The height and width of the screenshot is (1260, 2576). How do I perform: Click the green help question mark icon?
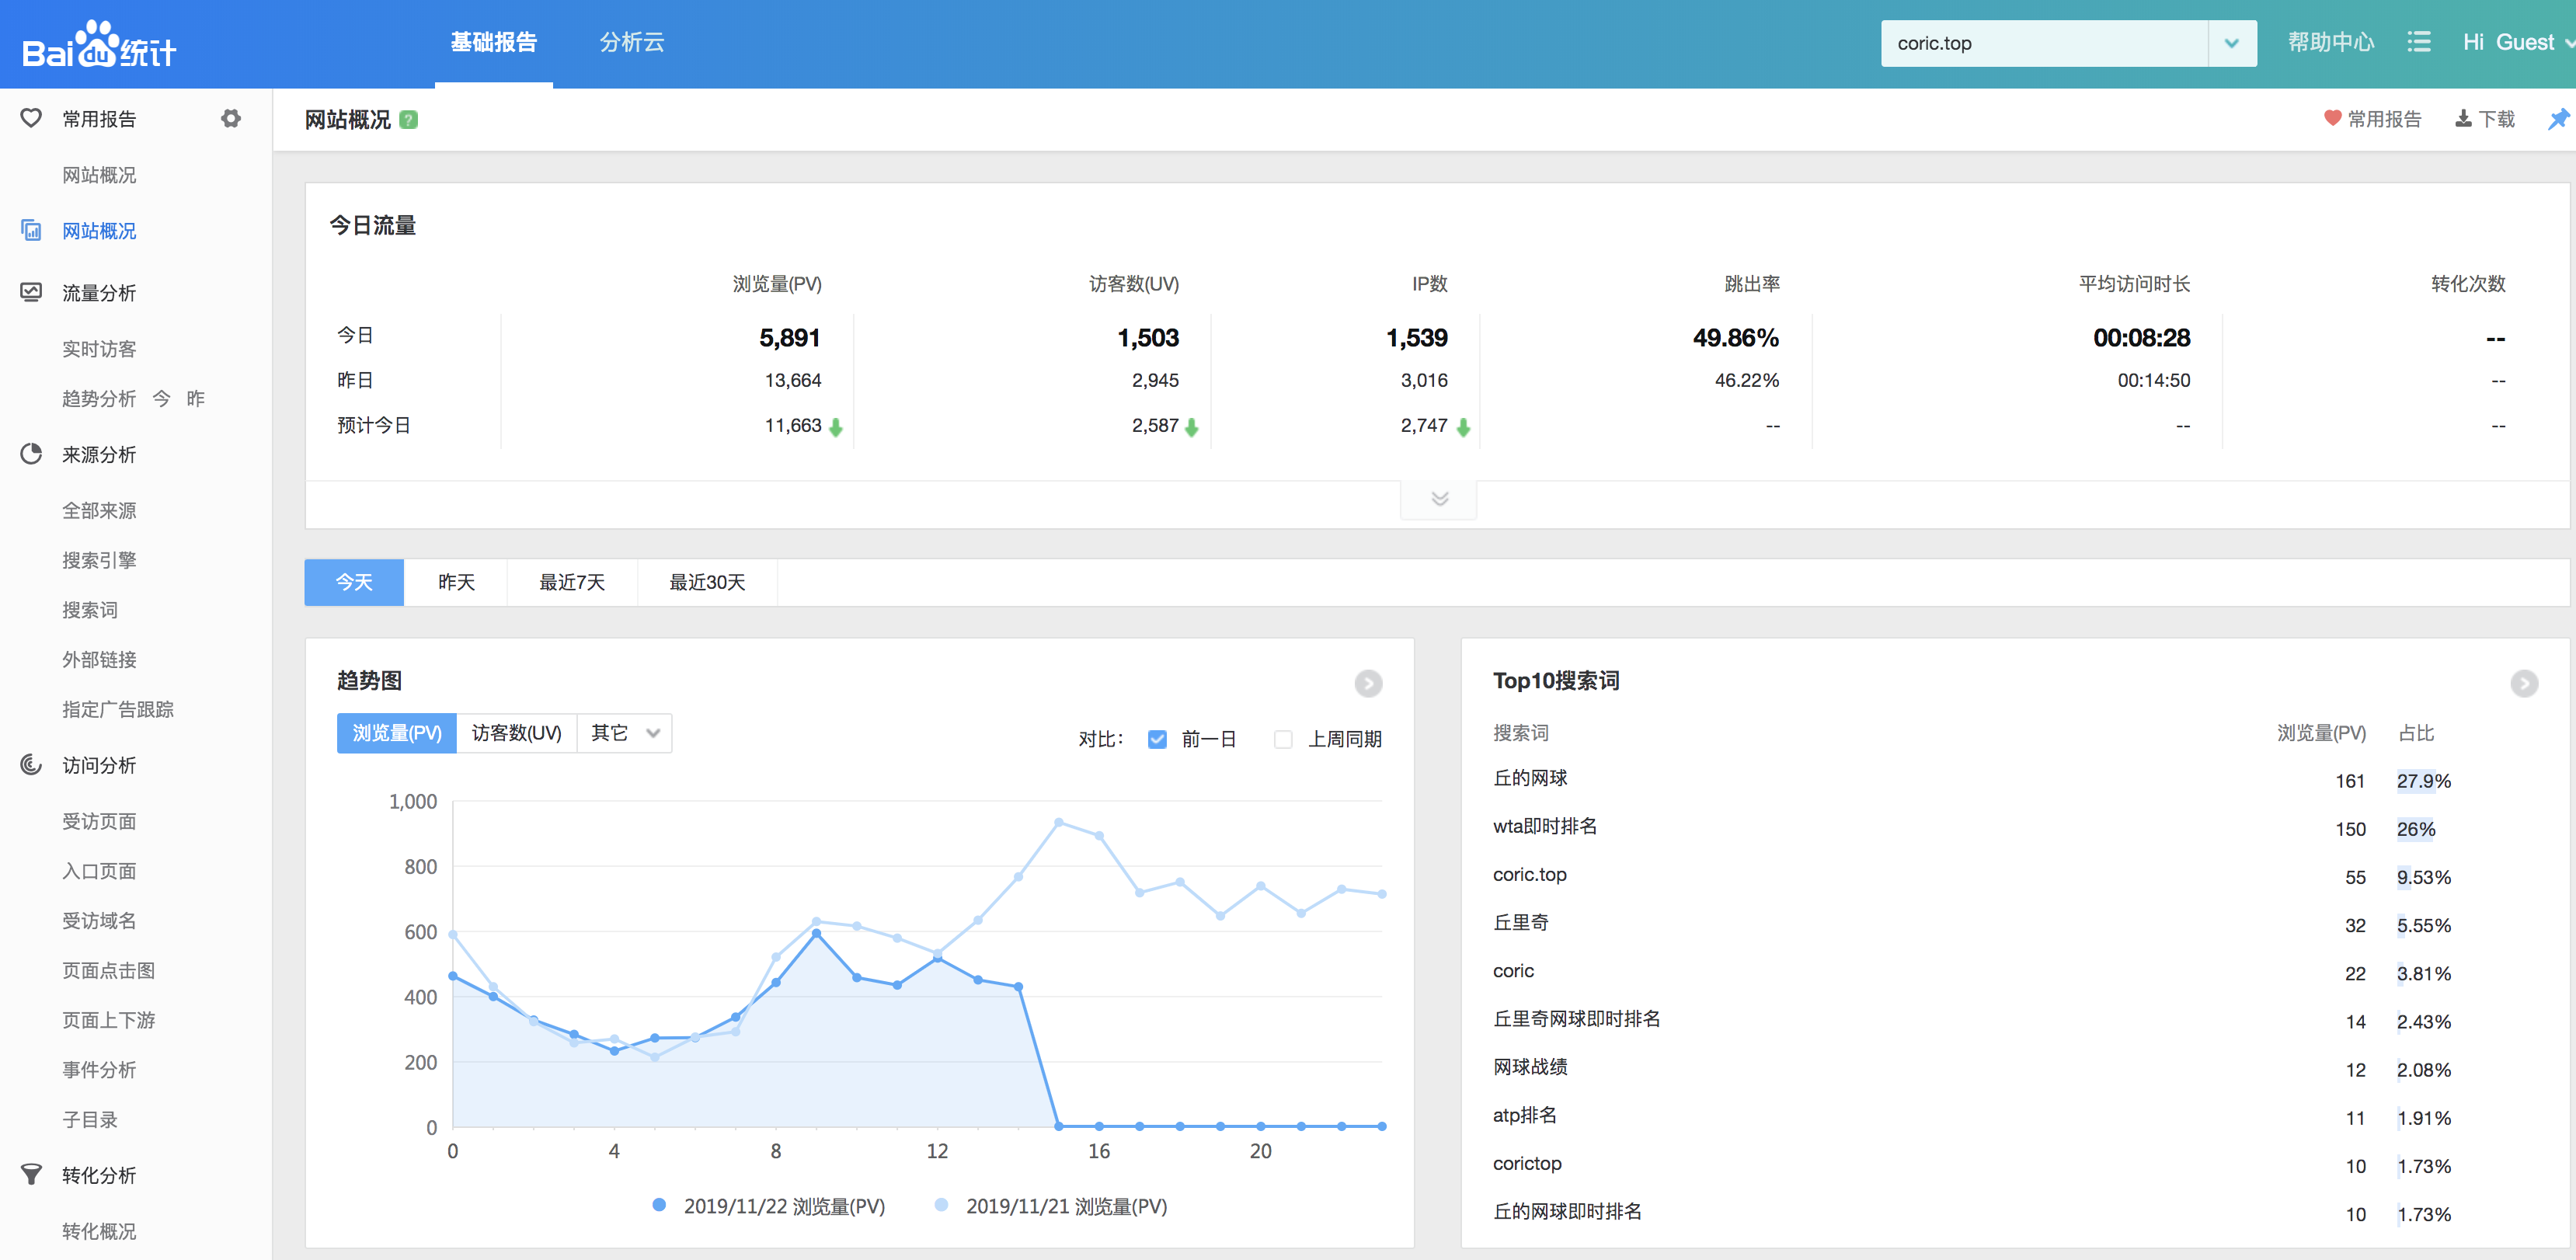[x=408, y=120]
